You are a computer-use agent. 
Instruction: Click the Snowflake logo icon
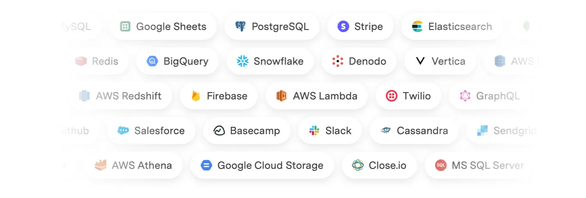(x=243, y=61)
